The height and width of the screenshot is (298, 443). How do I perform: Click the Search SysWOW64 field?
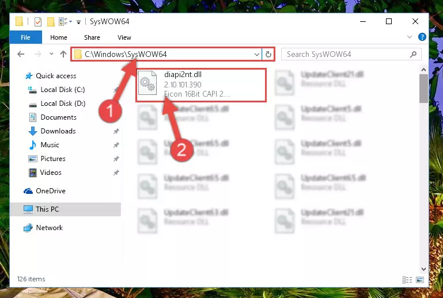[x=351, y=54]
